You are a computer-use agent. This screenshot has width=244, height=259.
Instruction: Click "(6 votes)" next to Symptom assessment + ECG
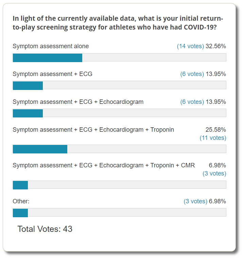click(x=192, y=74)
